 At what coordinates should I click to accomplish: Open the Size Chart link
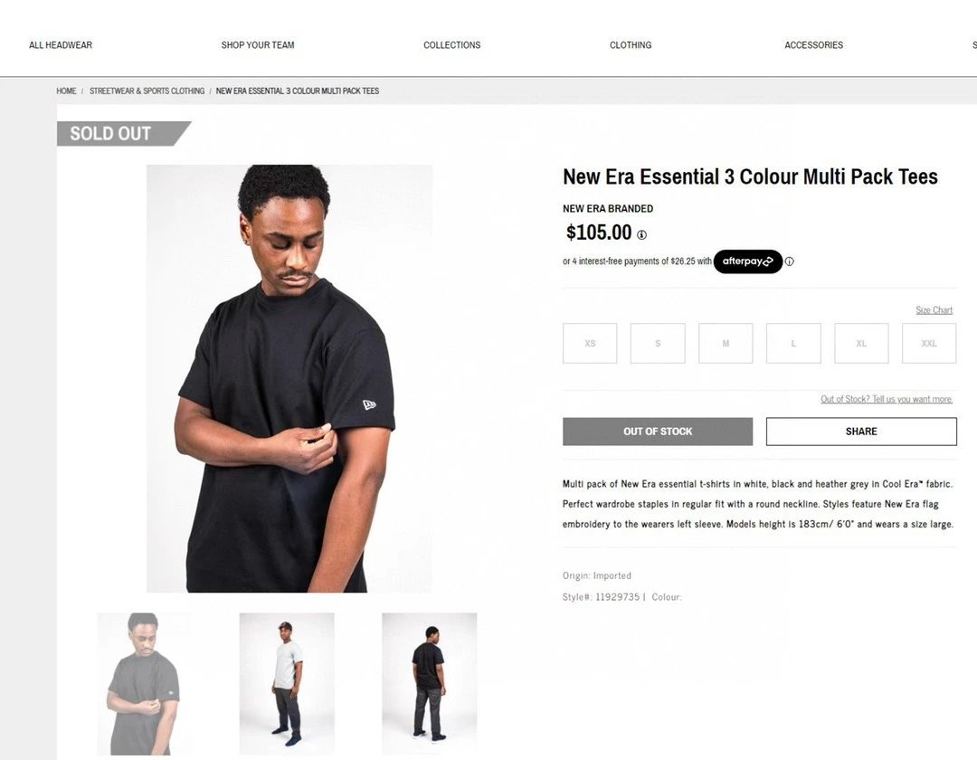(934, 310)
